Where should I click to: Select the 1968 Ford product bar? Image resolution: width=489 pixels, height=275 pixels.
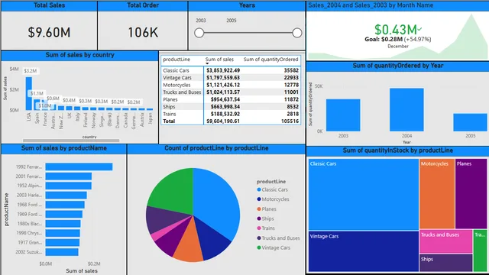(65, 205)
